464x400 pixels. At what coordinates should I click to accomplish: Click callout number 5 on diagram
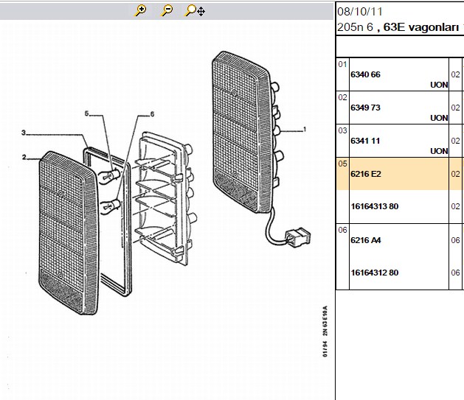coord(87,113)
